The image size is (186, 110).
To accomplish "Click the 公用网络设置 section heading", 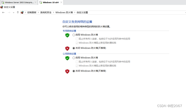I will (69, 54).
